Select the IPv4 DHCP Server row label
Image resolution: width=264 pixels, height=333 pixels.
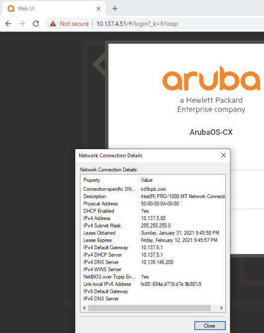click(103, 255)
